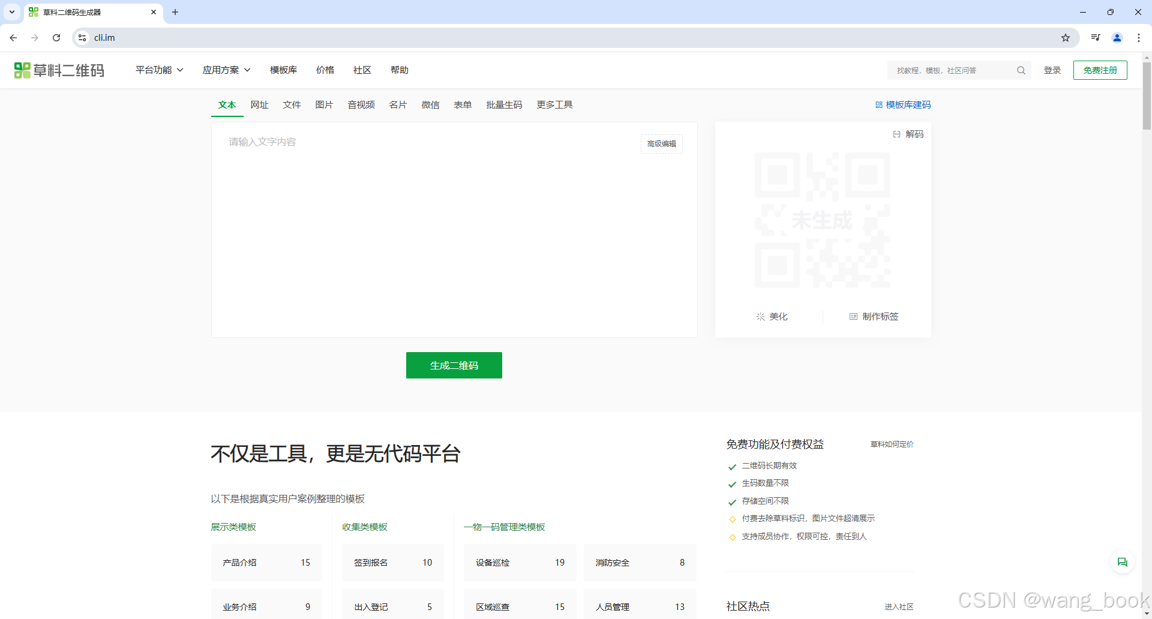1152x619 pixels.
Task: Open a new browser tab
Action: [x=175, y=12]
